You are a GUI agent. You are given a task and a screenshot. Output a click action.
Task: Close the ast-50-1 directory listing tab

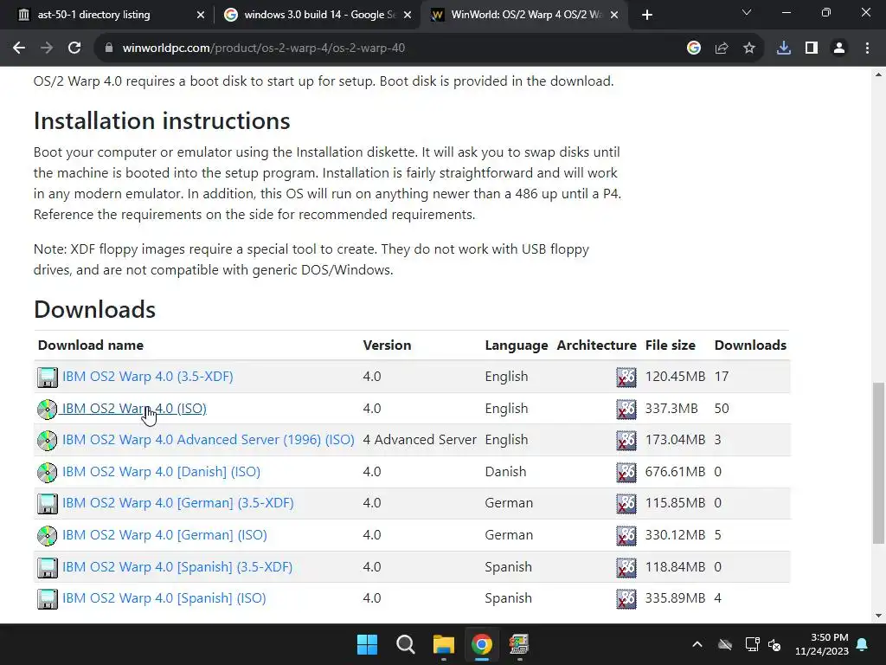click(201, 16)
